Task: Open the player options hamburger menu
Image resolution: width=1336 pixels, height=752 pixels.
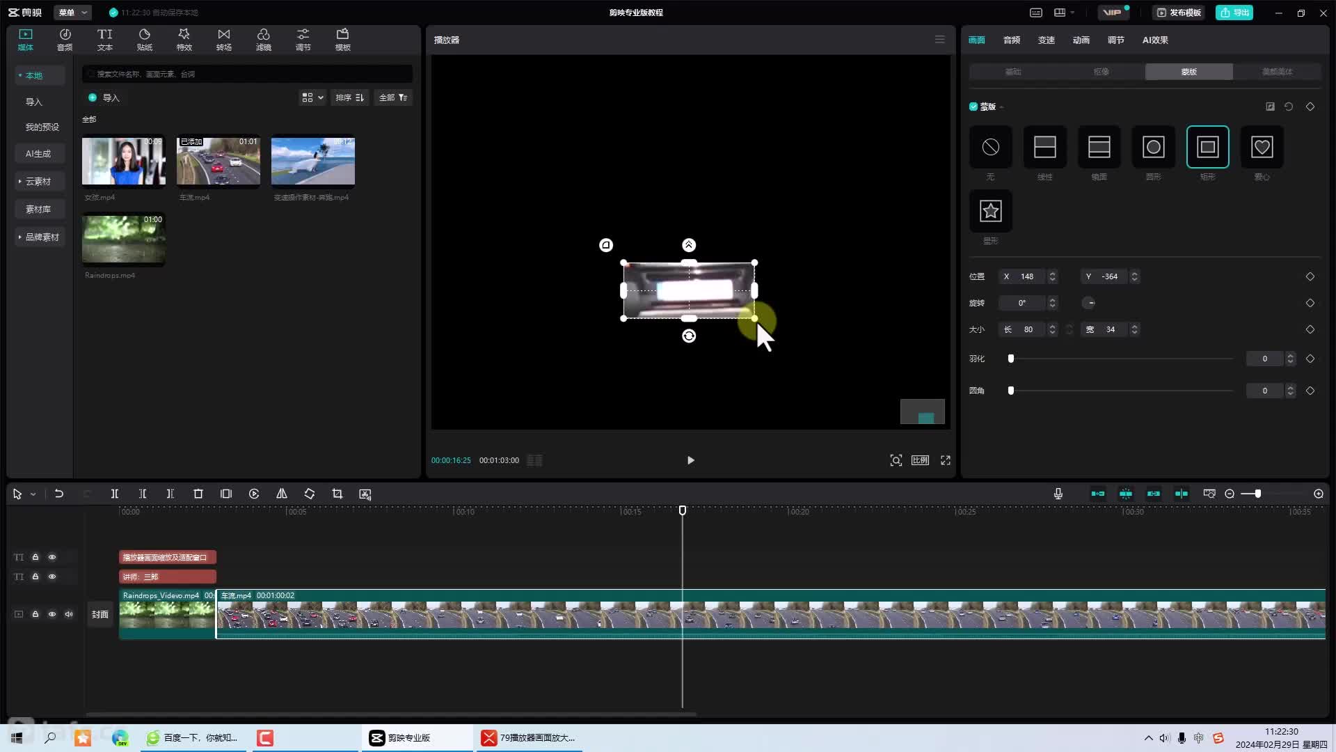Action: tap(939, 40)
